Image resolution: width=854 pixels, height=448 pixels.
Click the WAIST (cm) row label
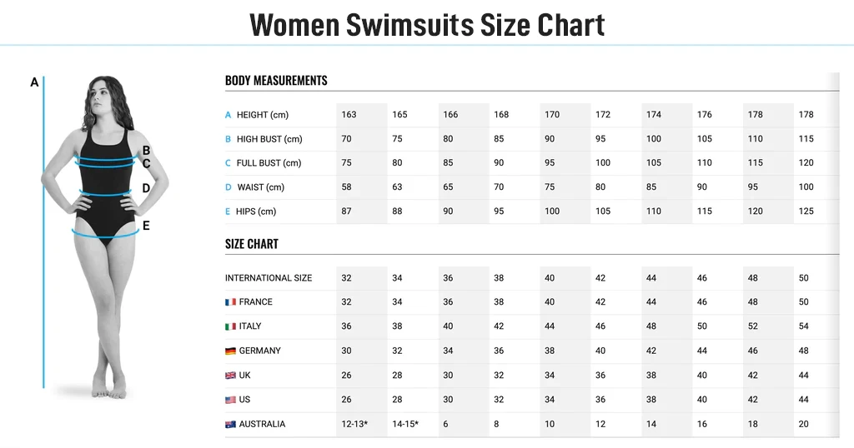tap(261, 187)
